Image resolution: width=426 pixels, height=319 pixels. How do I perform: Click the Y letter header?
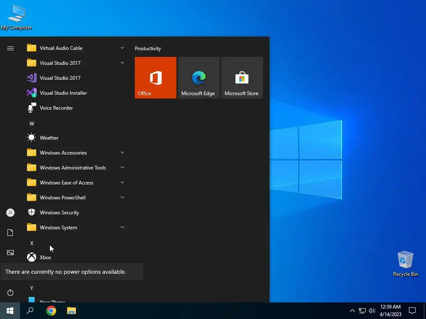(x=32, y=288)
